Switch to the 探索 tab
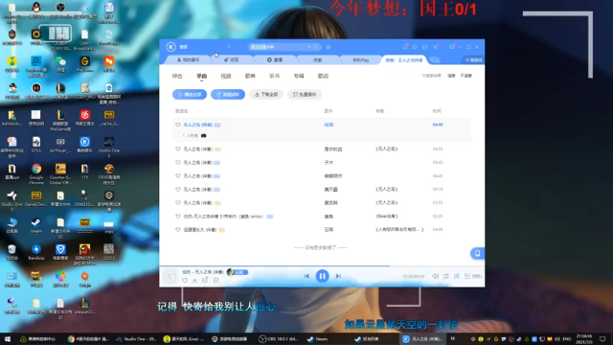The width and height of the screenshot is (613, 345). (317, 59)
